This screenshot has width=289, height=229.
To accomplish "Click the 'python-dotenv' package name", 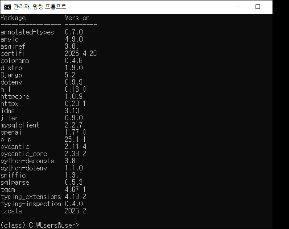I will [x=24, y=168].
